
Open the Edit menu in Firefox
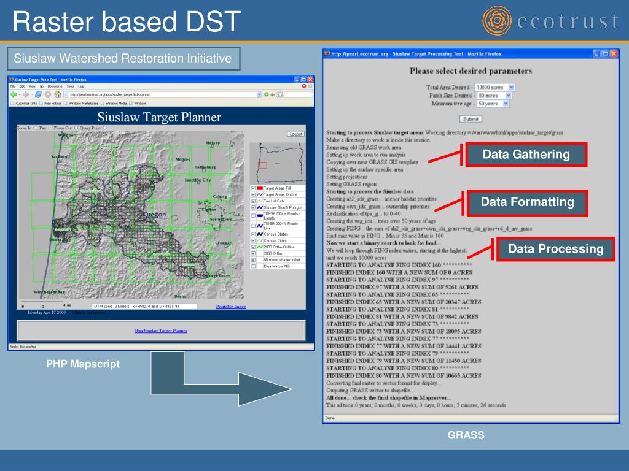(x=22, y=86)
